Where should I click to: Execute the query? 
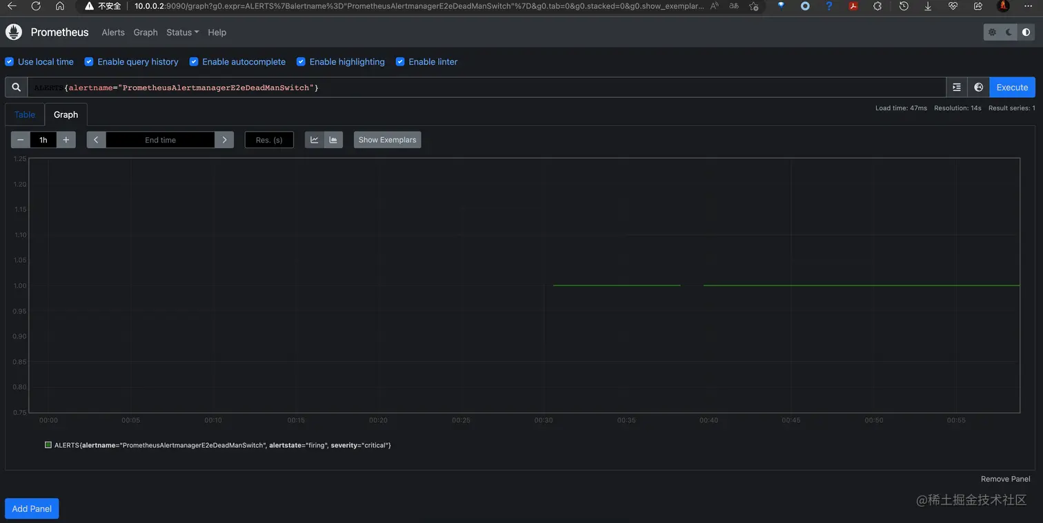tap(1012, 88)
